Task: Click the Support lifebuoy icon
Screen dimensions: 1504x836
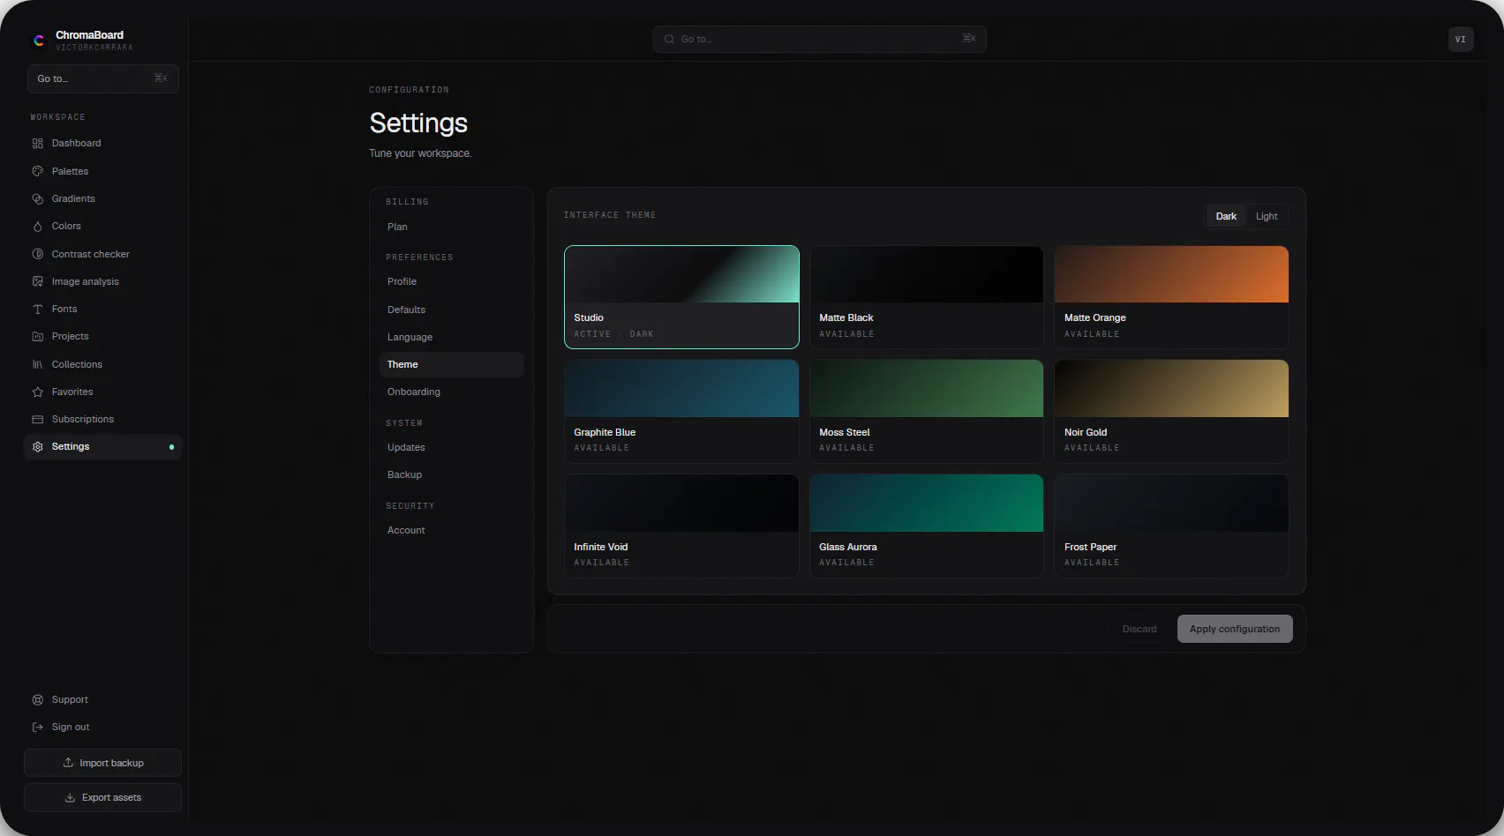Action: (37, 699)
